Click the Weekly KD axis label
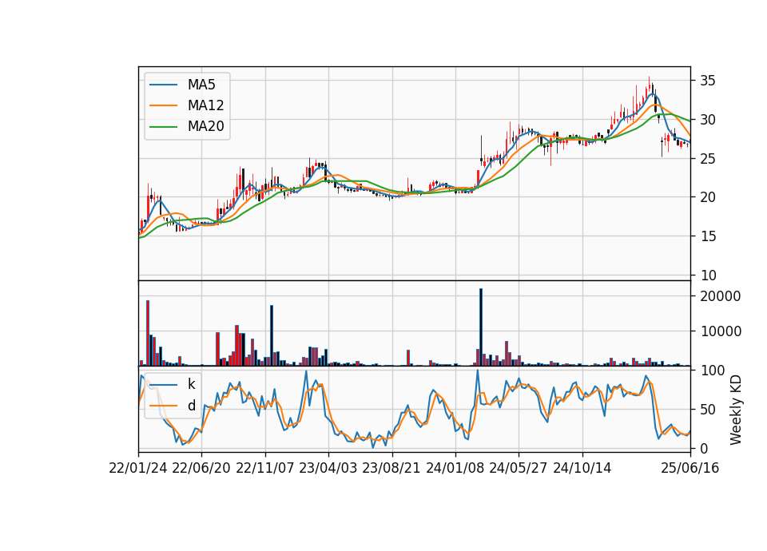The height and width of the screenshot is (551, 767). (736, 410)
